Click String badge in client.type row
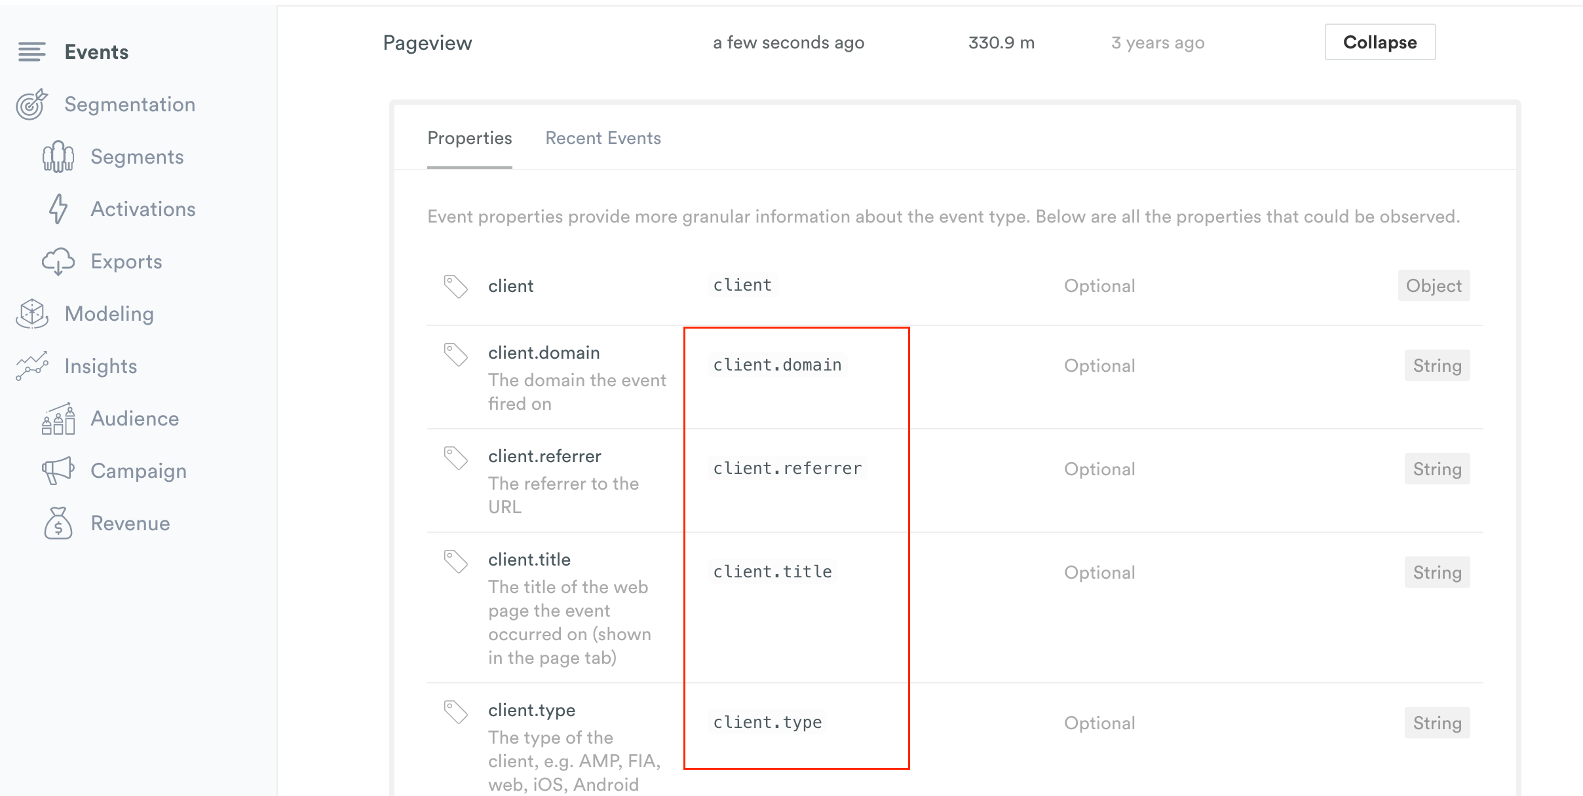The height and width of the screenshot is (796, 1583). [1437, 723]
